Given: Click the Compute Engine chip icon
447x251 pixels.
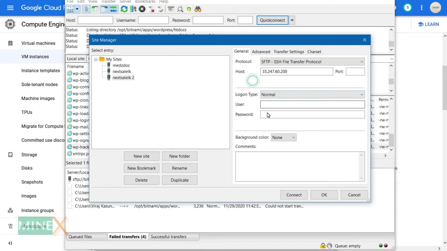Looking at the screenshot, I should (10, 24).
